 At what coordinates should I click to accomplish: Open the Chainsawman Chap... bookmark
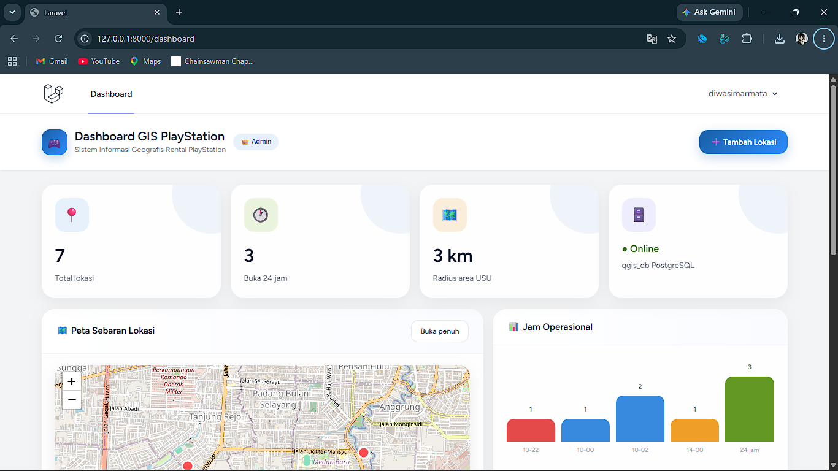(212, 61)
